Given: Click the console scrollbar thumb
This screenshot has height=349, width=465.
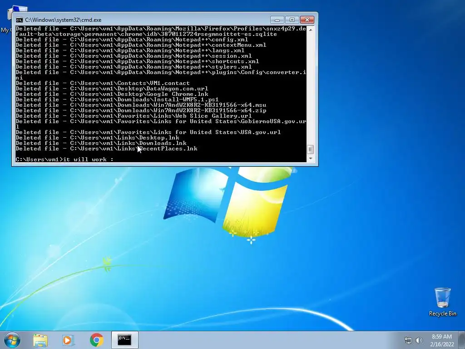Looking at the screenshot, I should (310, 149).
